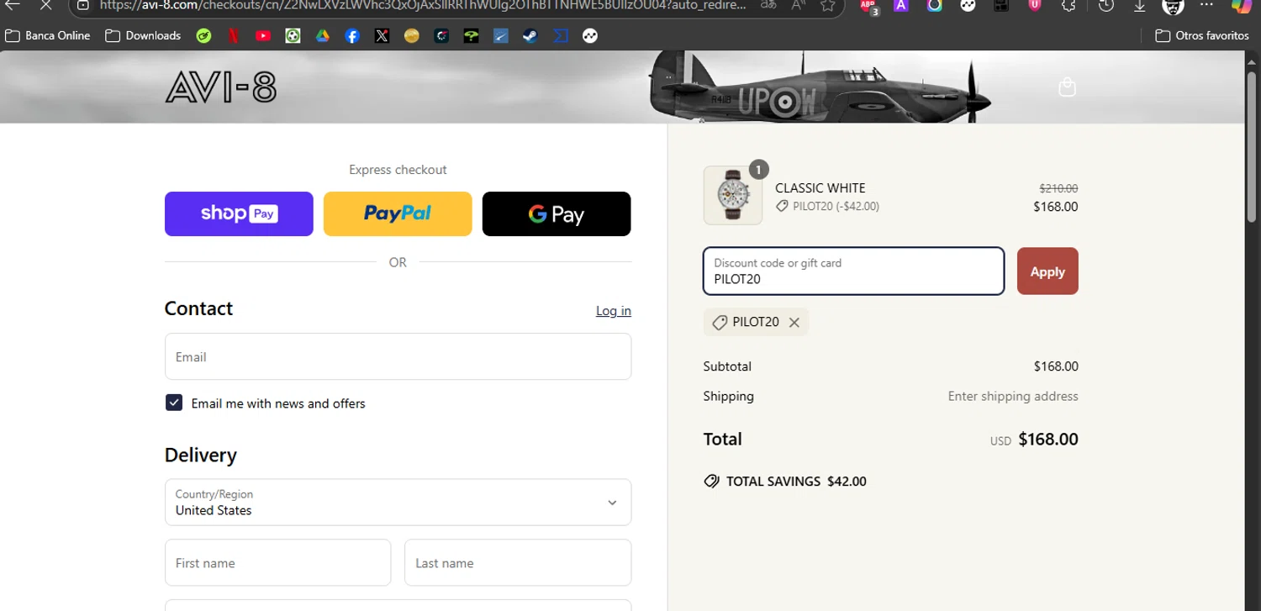1261x611 pixels.
Task: Uncheck Email me with news and offers
Action: [x=174, y=403]
